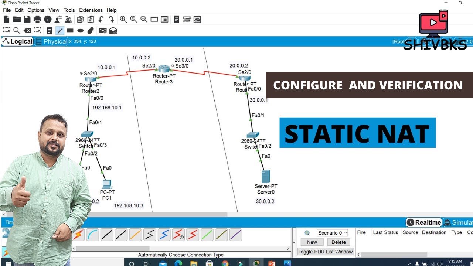Select the Draw Ellipse tool
This screenshot has width=473, height=266.
click(80, 31)
